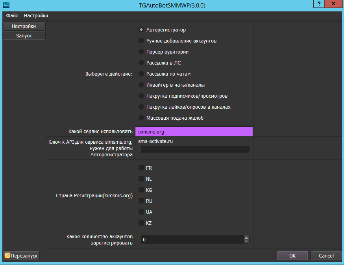The image size is (344, 265).
Task: Choose simsms.org from the service dropdown
Action: (x=194, y=132)
